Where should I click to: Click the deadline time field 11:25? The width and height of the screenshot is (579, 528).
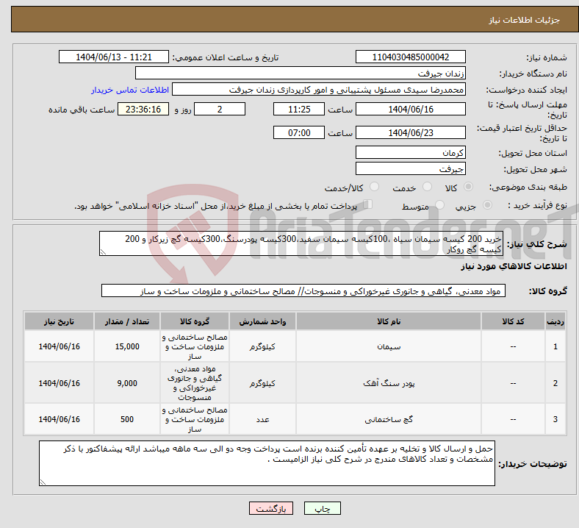299,109
